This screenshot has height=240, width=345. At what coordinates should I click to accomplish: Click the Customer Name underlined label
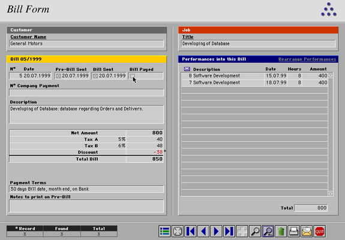[28, 37]
